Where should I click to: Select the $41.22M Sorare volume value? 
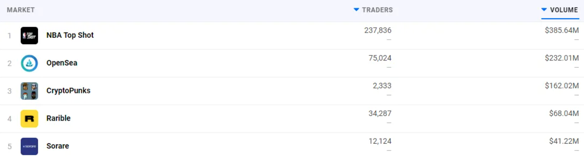564,141
